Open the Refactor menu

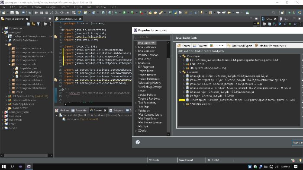click(37, 7)
